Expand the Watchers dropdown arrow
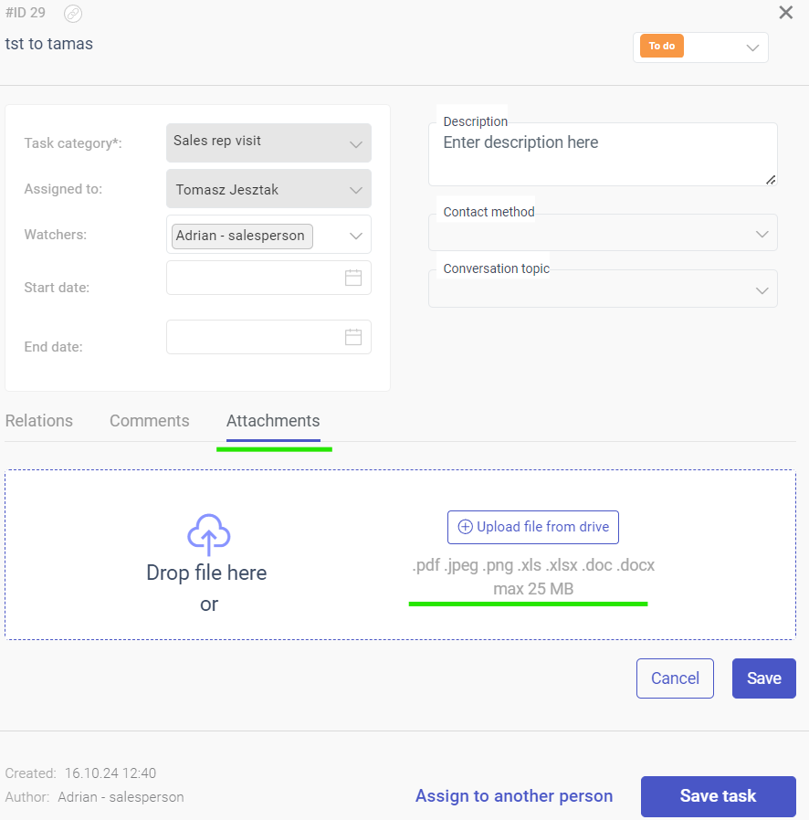Image resolution: width=809 pixels, height=820 pixels. click(x=355, y=236)
